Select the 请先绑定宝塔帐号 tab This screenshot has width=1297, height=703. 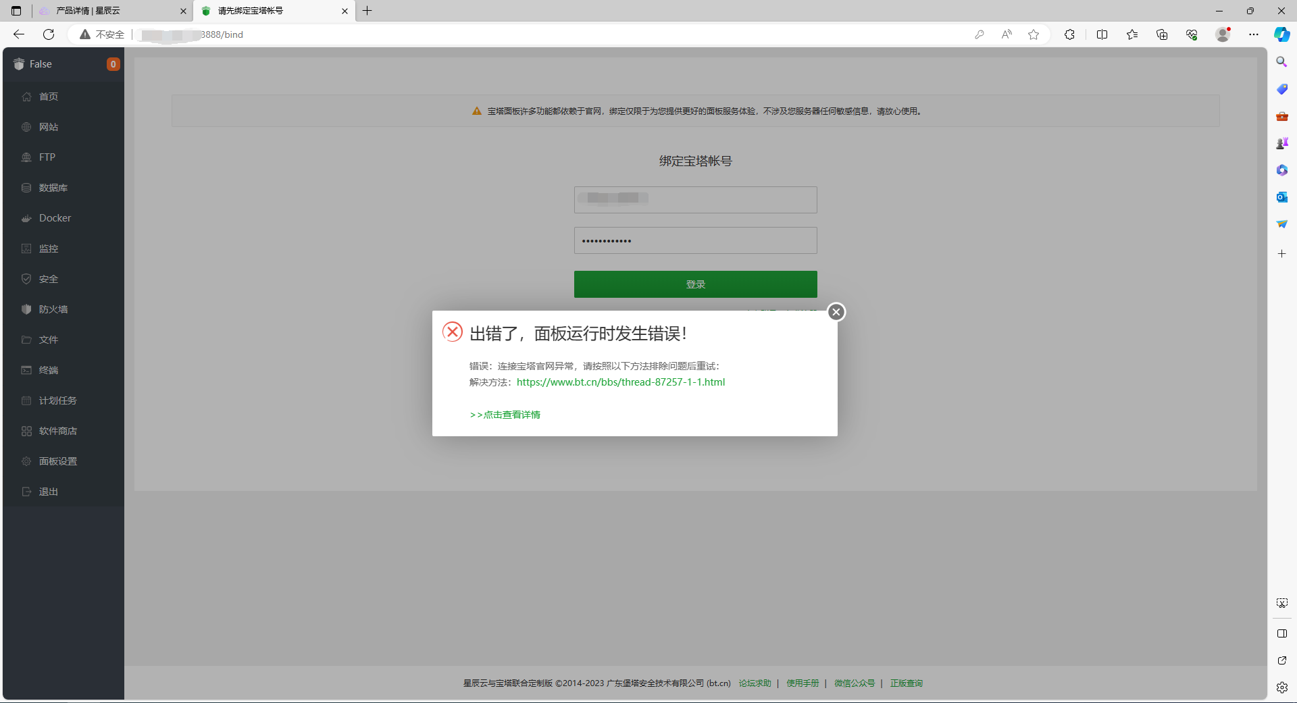274,11
